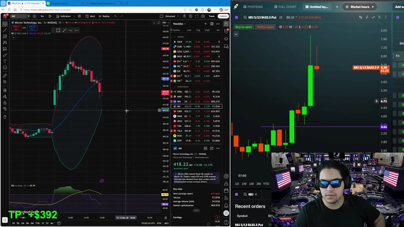Enter fullscreen mode on TradingView chart

pos(197,16)
